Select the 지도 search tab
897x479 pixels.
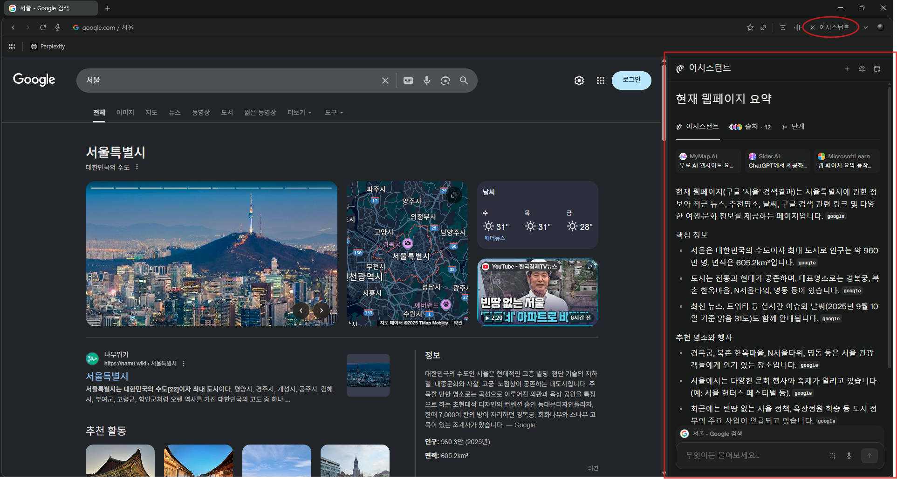(151, 113)
